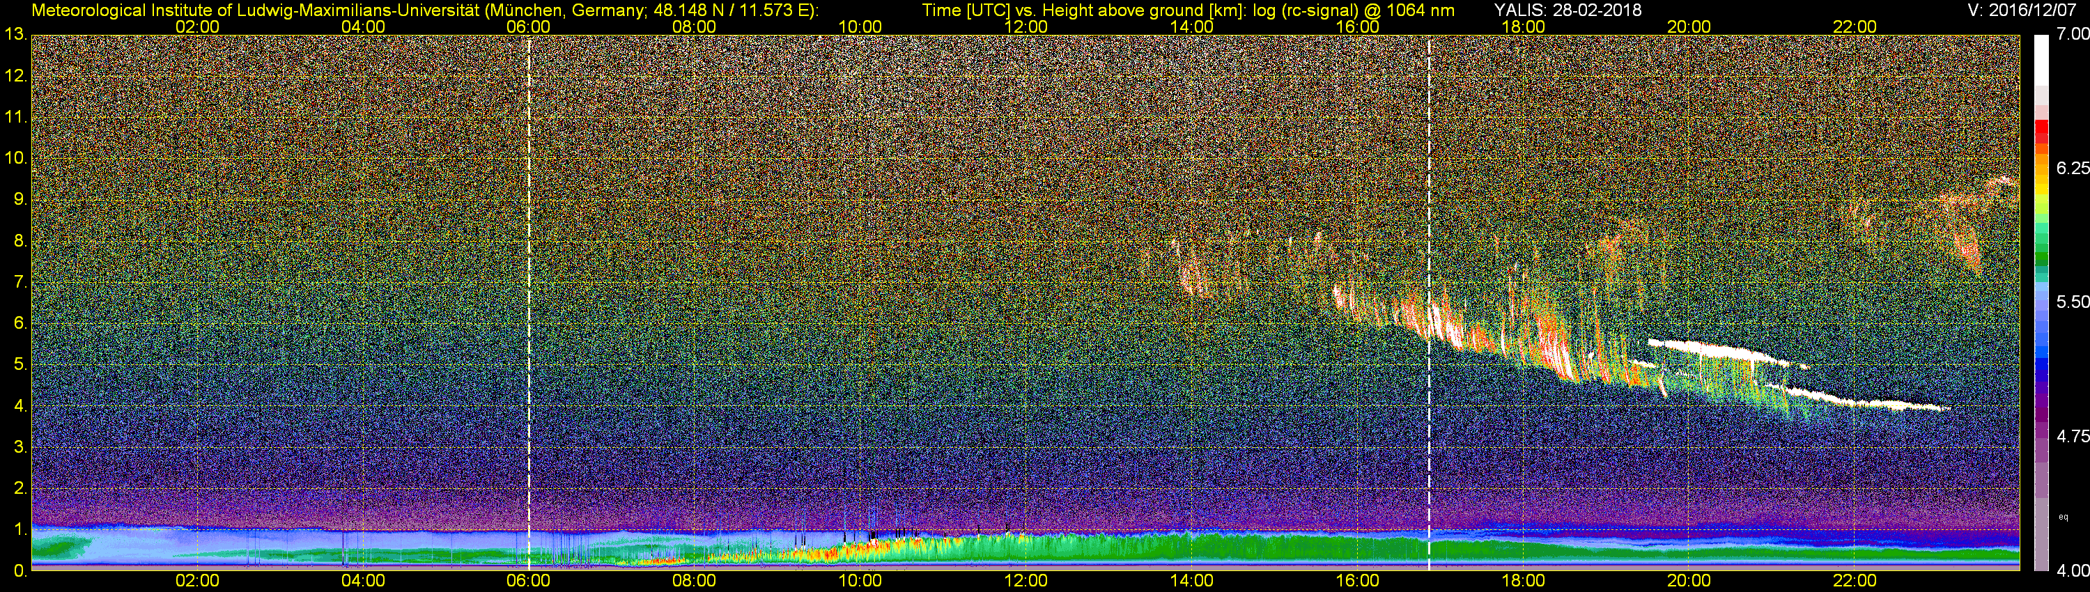Screen dimensions: 2090x592
Task: Click the 04:00 label on the bottom time axis
Action: click(363, 582)
